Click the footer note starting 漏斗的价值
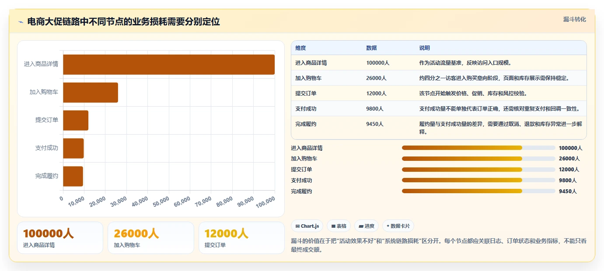The width and height of the screenshot is (604, 271). coord(439,245)
